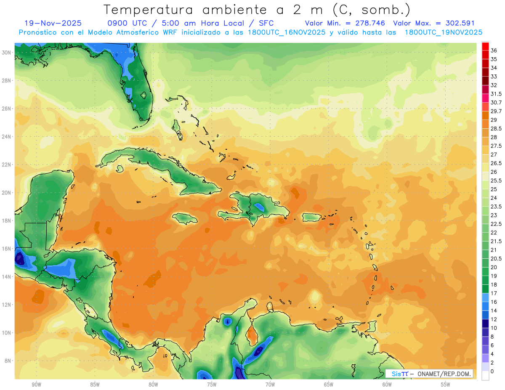The image size is (505, 390).
Task: Click the legend value 20.5
Action: pos(497,258)
